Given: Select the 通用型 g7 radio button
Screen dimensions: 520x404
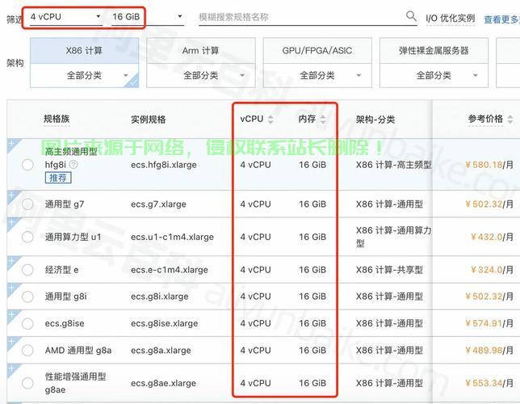Looking at the screenshot, I should coord(27,204).
